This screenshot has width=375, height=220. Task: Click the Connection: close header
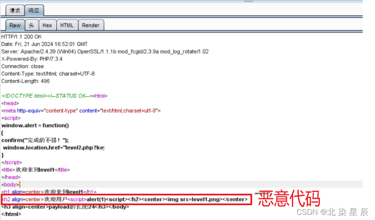pos(22,67)
